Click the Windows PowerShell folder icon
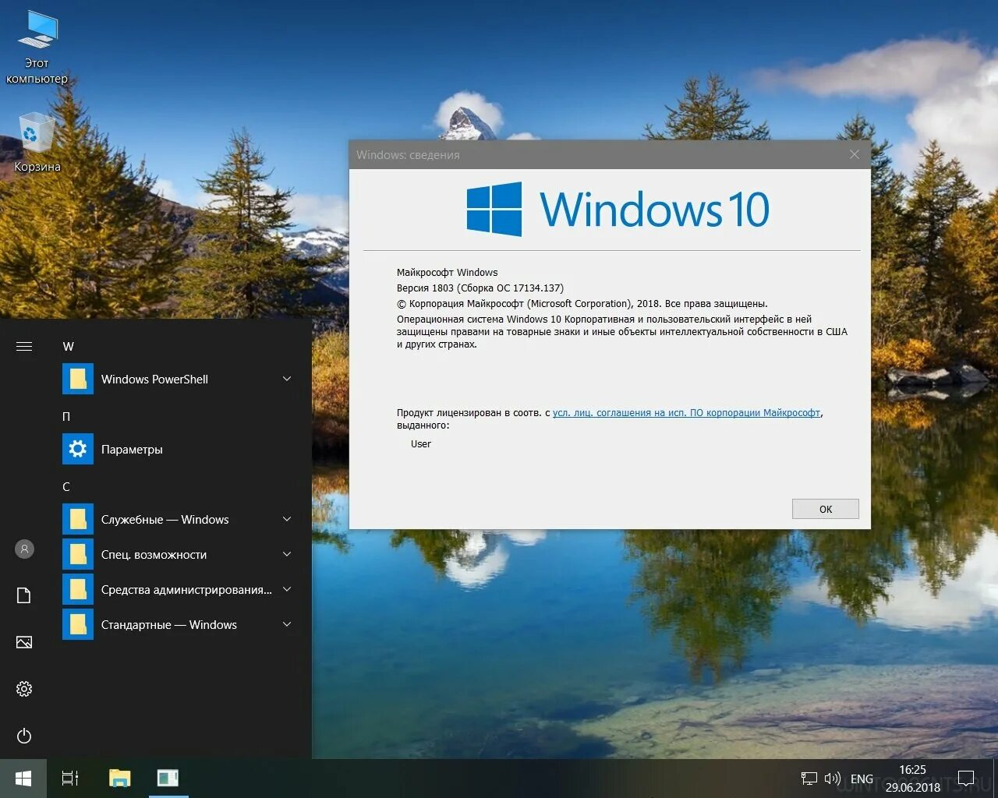 [x=78, y=380]
